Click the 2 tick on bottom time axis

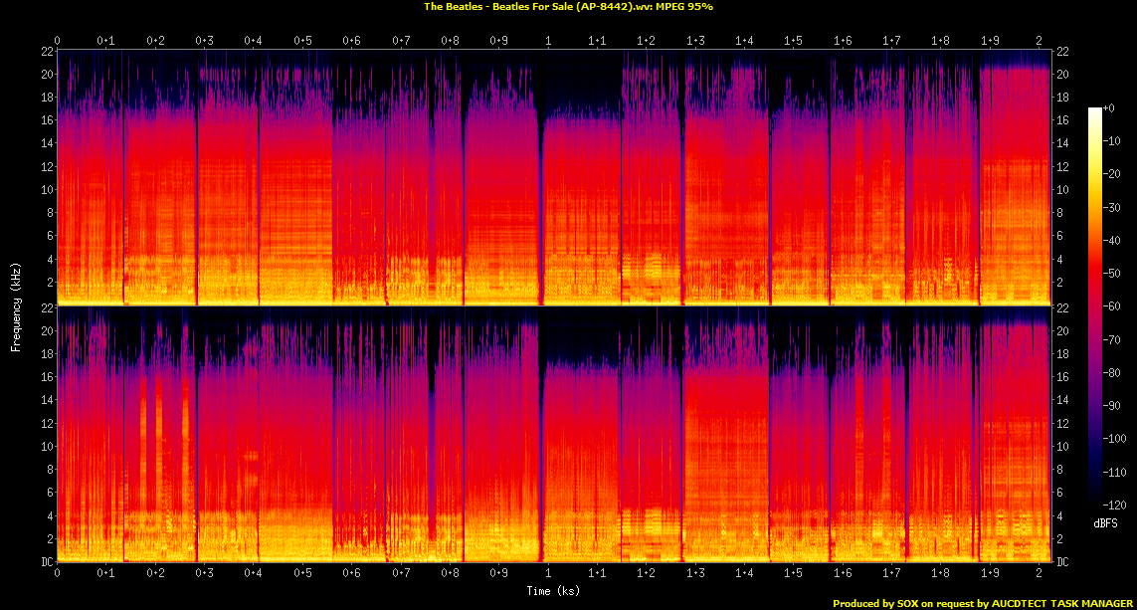coord(1039,574)
